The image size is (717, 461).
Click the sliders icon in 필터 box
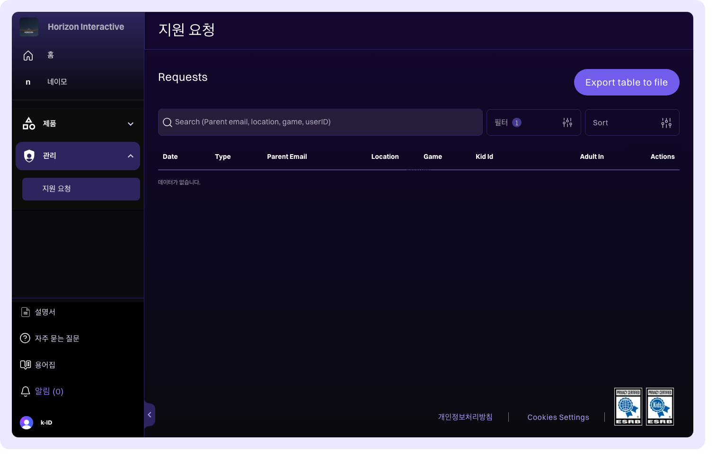point(567,123)
